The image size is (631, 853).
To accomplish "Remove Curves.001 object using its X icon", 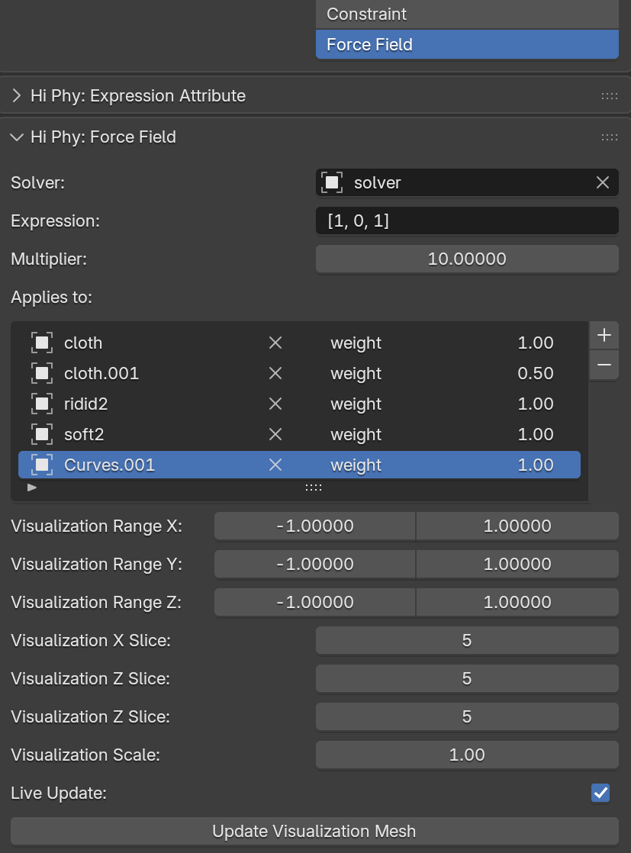I will coord(275,465).
